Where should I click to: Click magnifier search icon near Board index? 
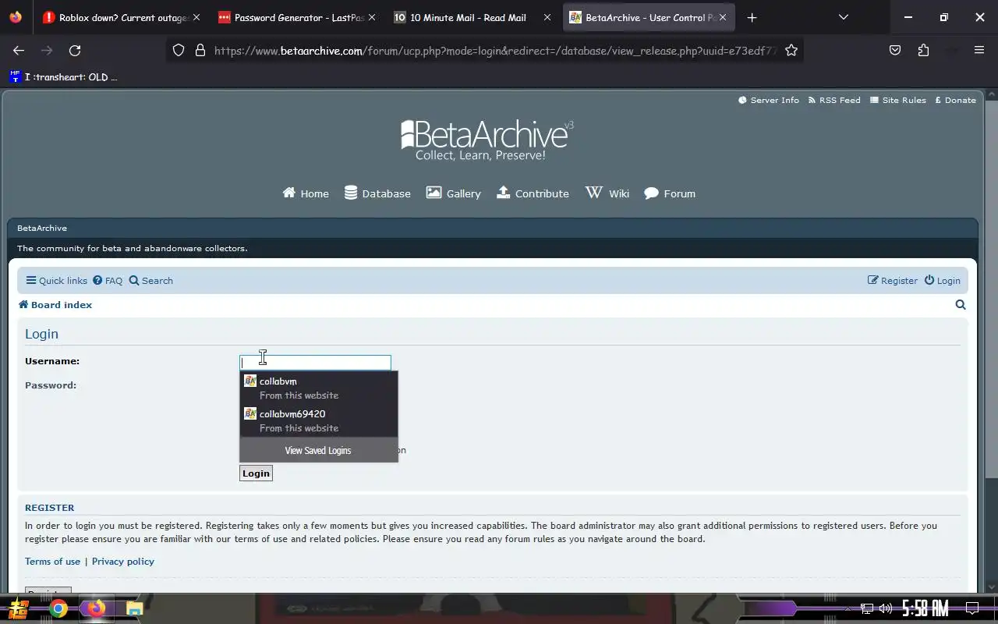pos(961,305)
